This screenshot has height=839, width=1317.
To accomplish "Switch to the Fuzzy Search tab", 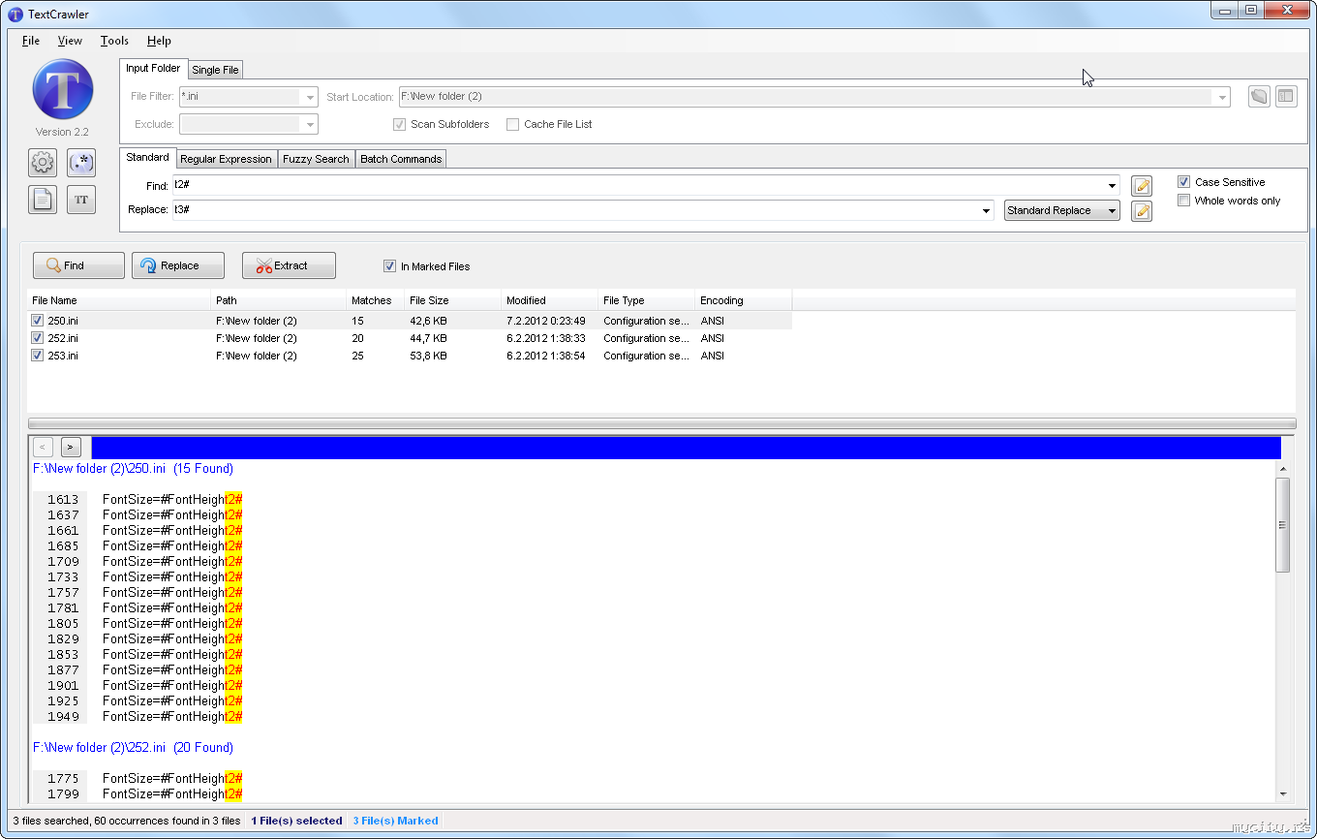I will pos(316,159).
